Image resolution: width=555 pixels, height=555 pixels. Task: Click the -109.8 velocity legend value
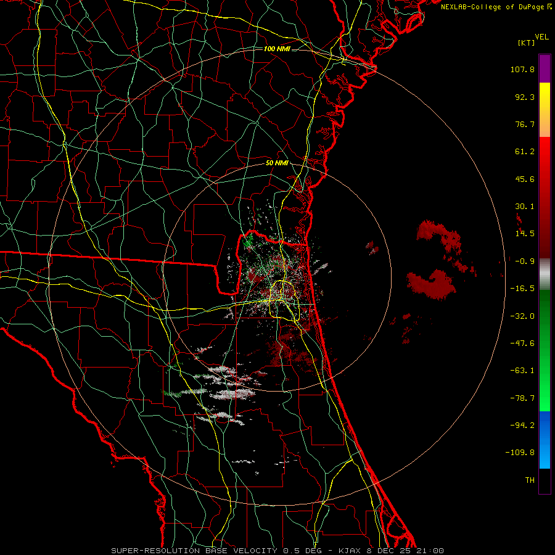point(520,453)
